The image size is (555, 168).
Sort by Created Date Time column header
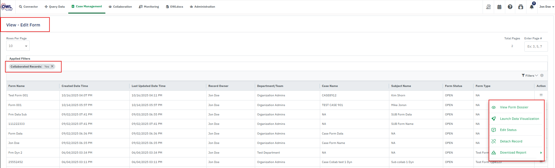75,86
